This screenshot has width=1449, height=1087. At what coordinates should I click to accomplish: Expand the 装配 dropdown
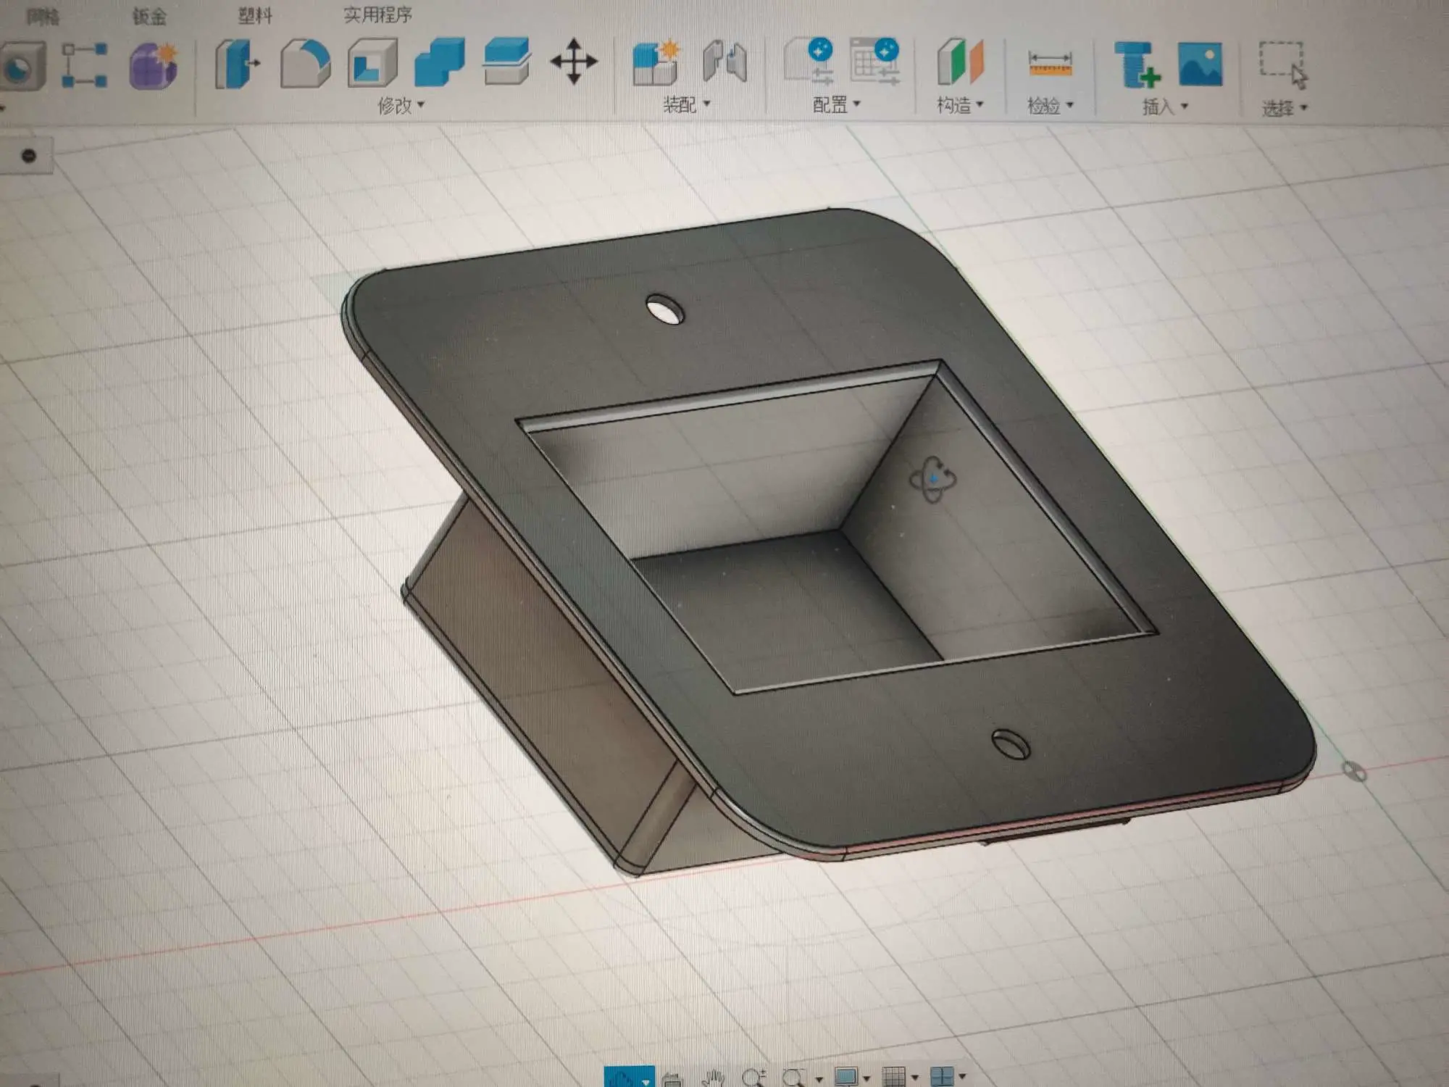click(x=687, y=104)
